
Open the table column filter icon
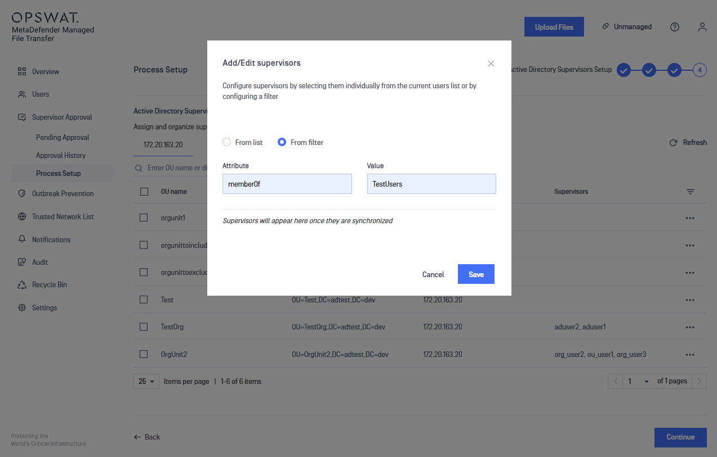pyautogui.click(x=691, y=192)
